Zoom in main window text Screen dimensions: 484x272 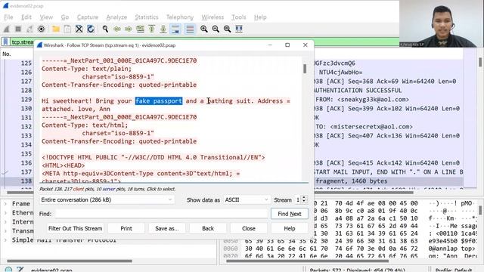click(204, 29)
